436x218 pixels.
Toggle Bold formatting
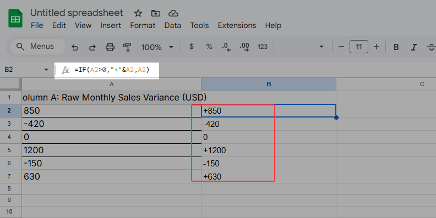point(396,47)
